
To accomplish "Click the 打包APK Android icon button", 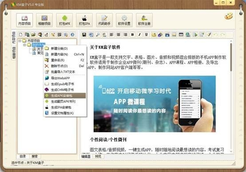I will [64, 20].
